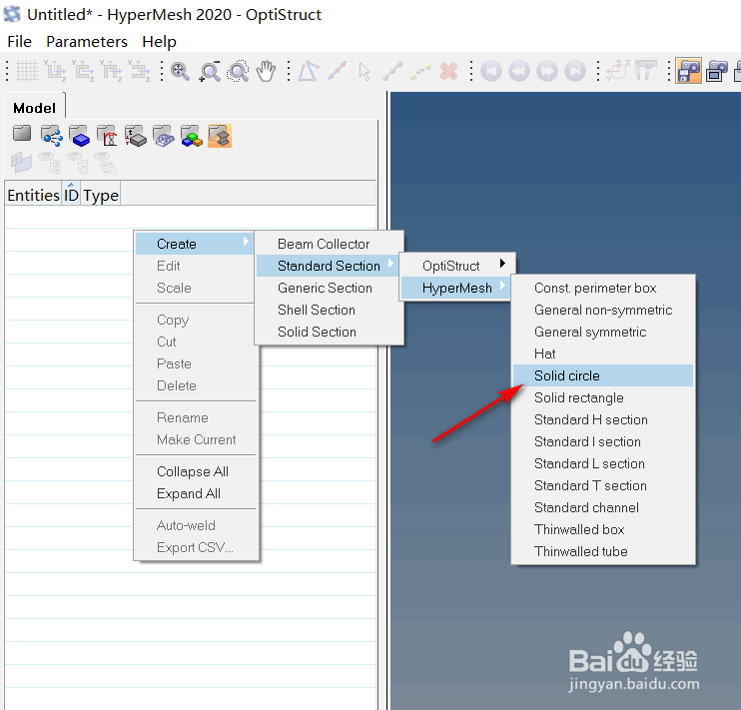The image size is (741, 710).
Task: Click the polygon sketch tool icon
Action: tap(309, 71)
